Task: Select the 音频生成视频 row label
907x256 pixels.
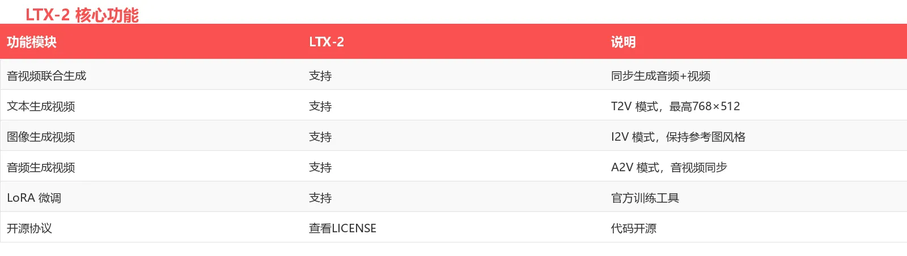Action: click(41, 167)
